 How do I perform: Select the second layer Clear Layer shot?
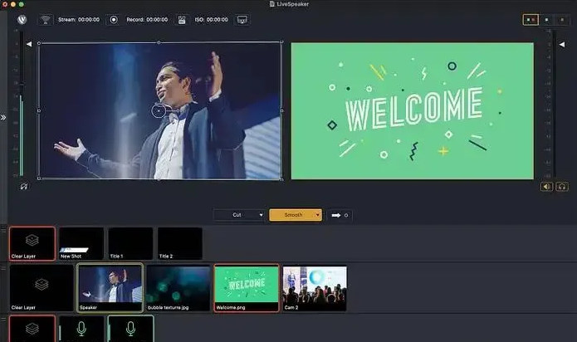(42, 288)
